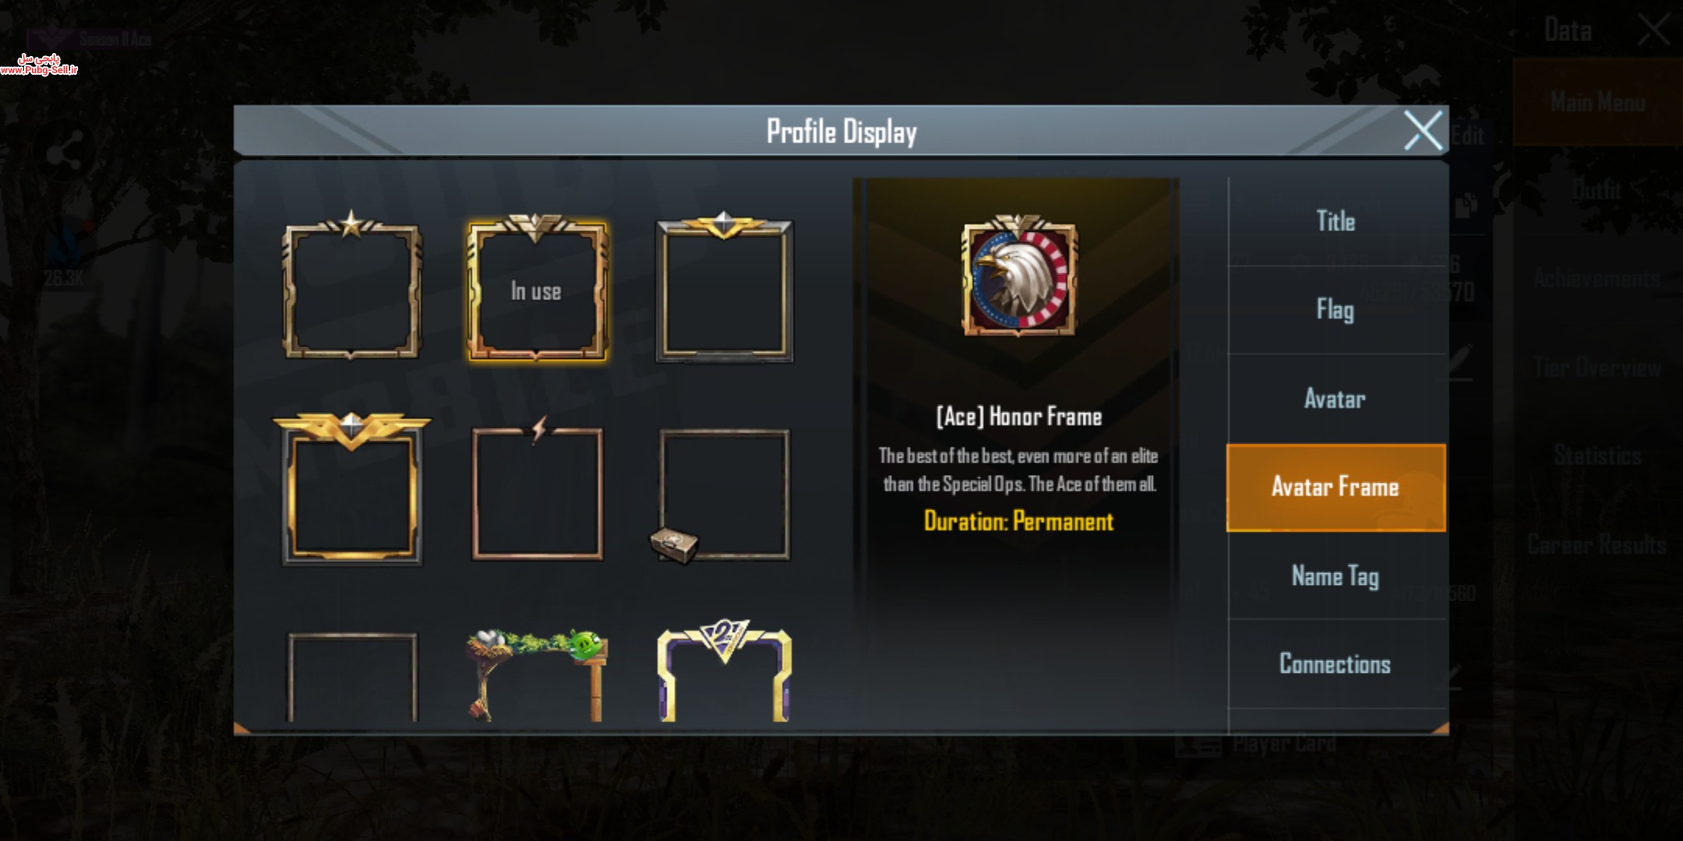
Task: Select the plain dark bottom-left frame
Action: [352, 676]
